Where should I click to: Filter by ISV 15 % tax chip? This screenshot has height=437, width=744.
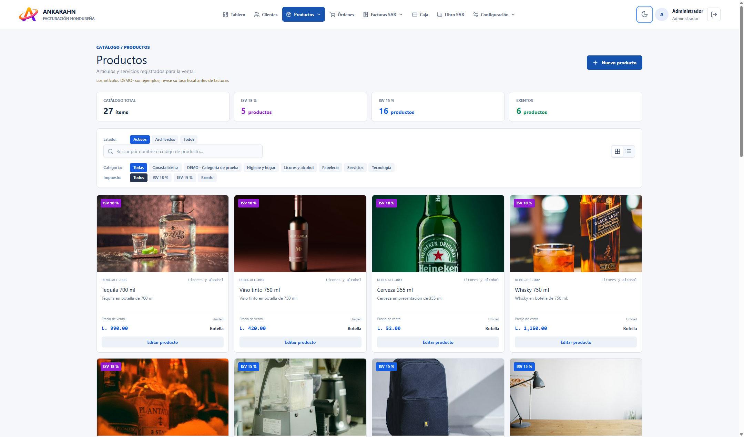click(x=185, y=178)
